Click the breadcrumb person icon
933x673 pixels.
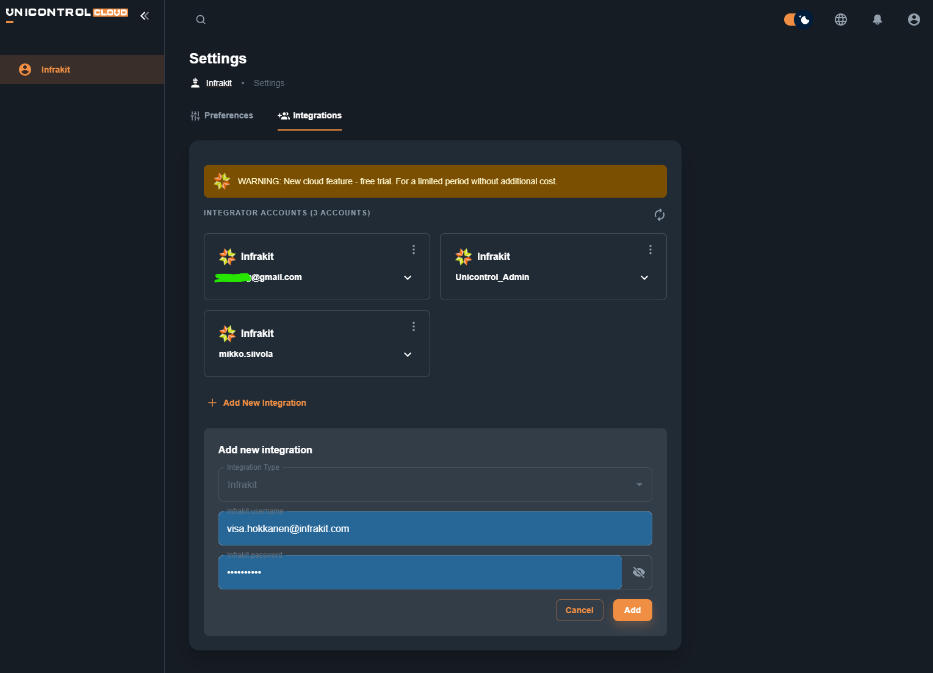click(x=195, y=83)
